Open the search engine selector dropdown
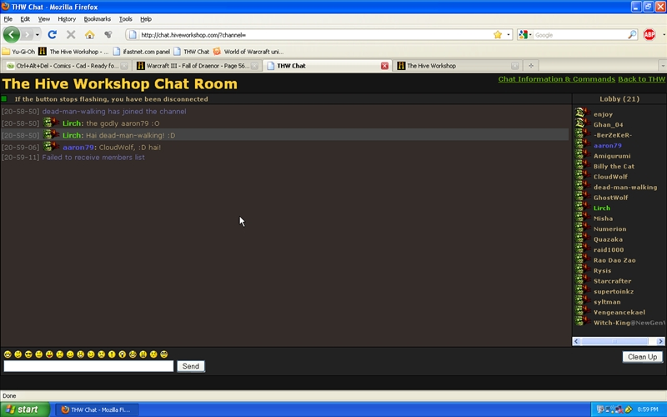Viewport: 667px width, 417px height. click(x=525, y=35)
